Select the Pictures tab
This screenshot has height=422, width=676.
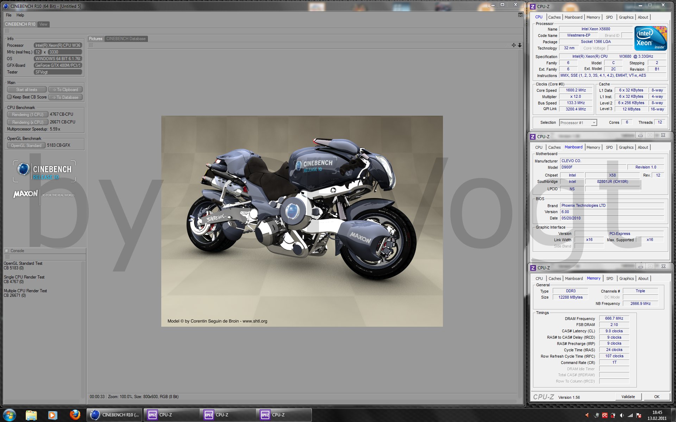95,39
